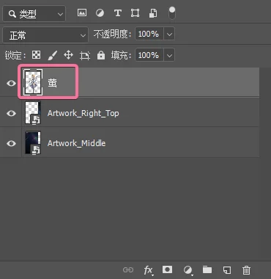
Task: Create a new group folder
Action: click(207, 269)
